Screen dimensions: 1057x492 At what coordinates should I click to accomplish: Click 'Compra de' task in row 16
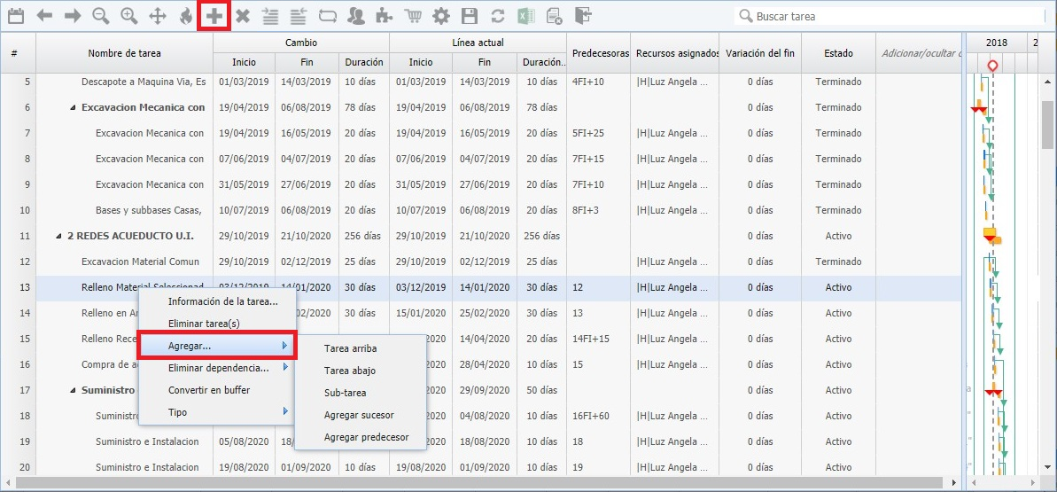tap(109, 364)
